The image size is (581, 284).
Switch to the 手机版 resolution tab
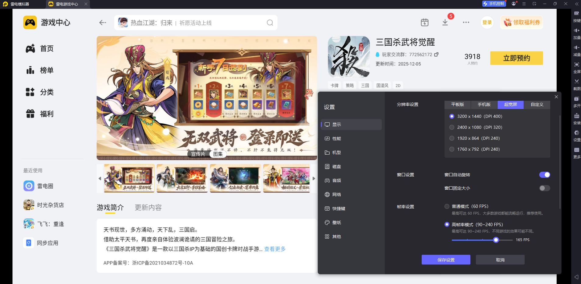click(484, 105)
